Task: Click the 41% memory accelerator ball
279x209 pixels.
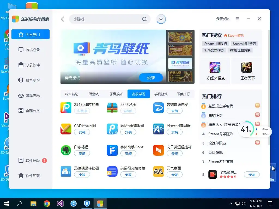Action: click(246, 129)
